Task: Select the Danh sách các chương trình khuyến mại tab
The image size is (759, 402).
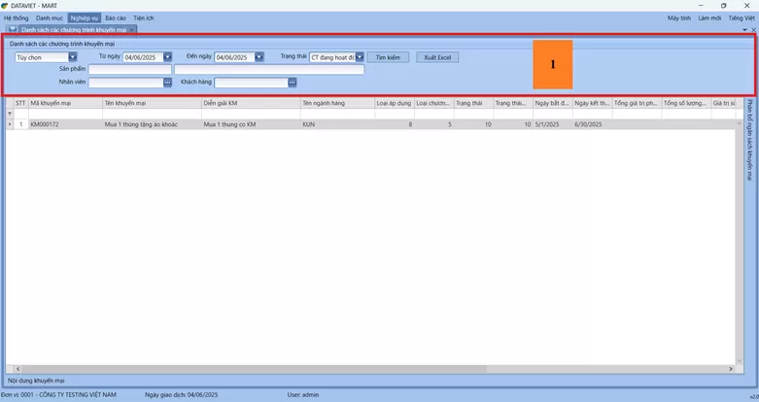Action: click(x=74, y=29)
